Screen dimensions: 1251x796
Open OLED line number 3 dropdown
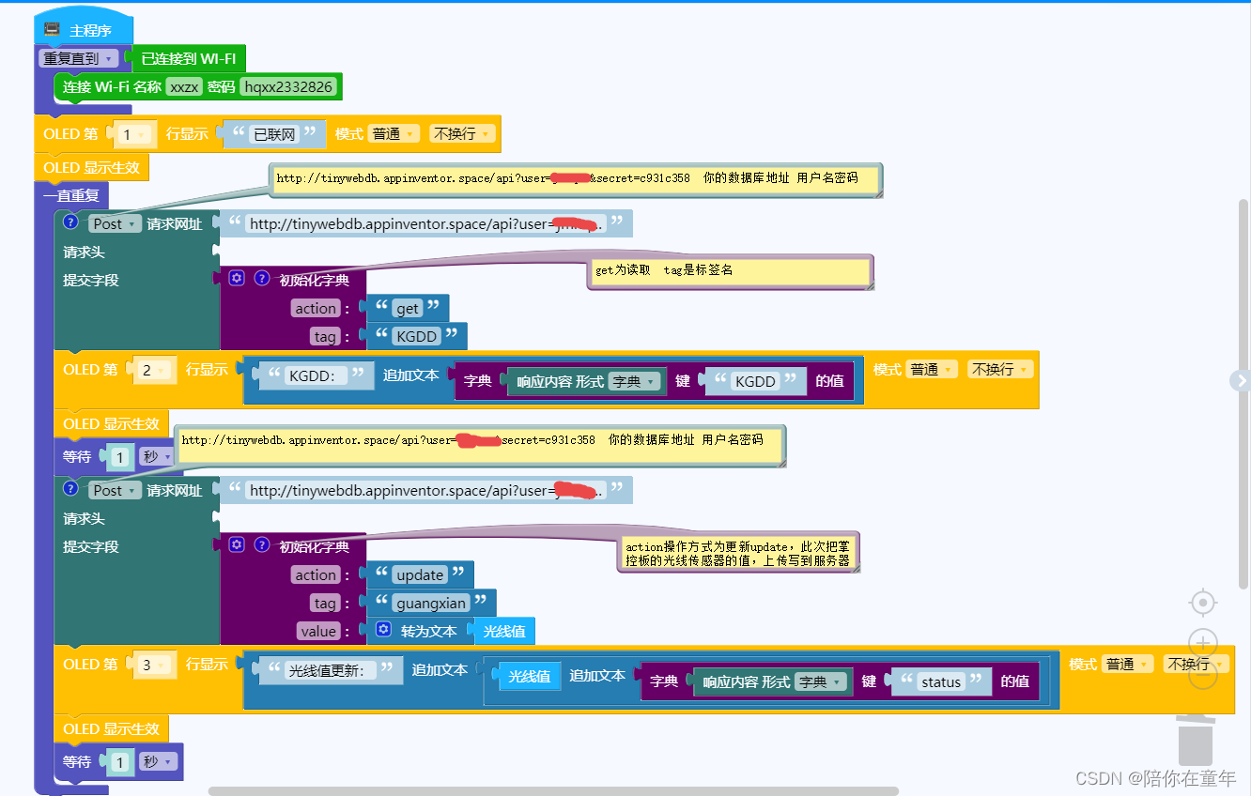154,665
